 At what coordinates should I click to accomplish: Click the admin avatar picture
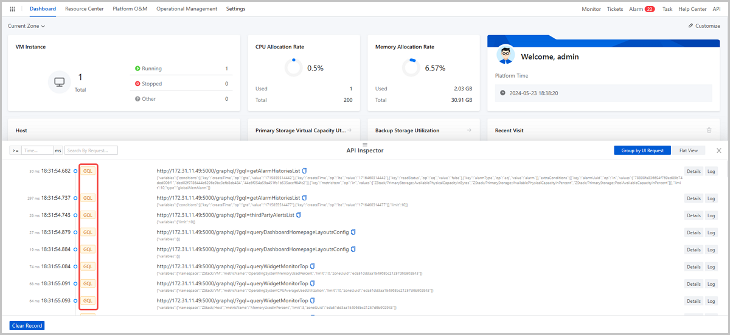[x=505, y=55]
